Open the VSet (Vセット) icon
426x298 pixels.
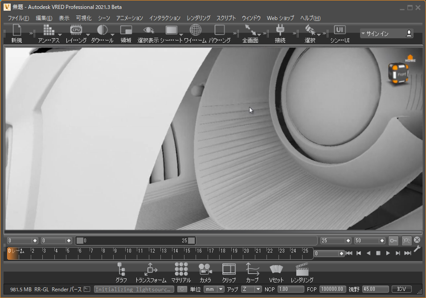click(x=276, y=270)
